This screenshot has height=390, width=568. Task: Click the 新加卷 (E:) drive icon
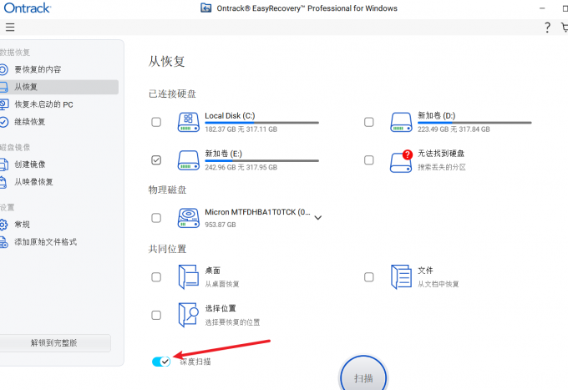pyautogui.click(x=189, y=160)
